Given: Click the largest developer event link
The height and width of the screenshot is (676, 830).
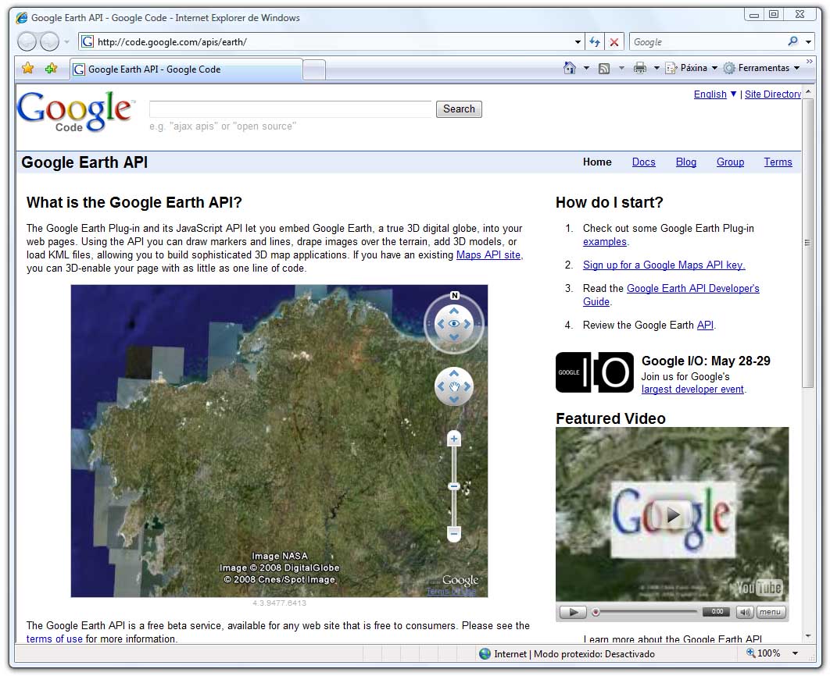Looking at the screenshot, I should pyautogui.click(x=692, y=389).
